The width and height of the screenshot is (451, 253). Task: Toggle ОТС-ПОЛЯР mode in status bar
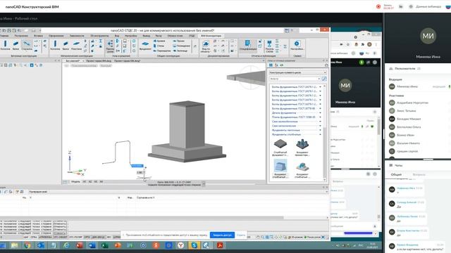[x=76, y=238]
